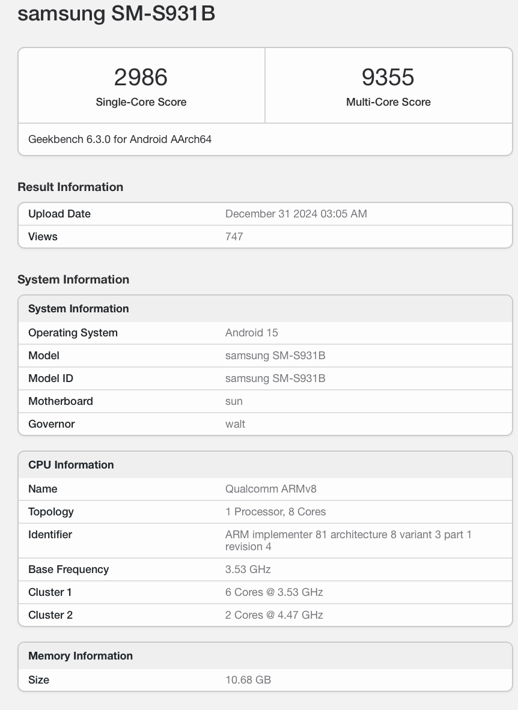Click the Governor entry walt

tap(235, 424)
